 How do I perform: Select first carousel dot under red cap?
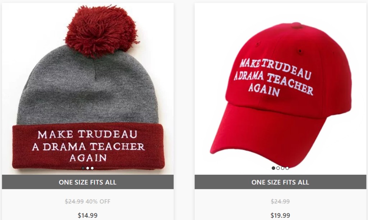(273, 168)
